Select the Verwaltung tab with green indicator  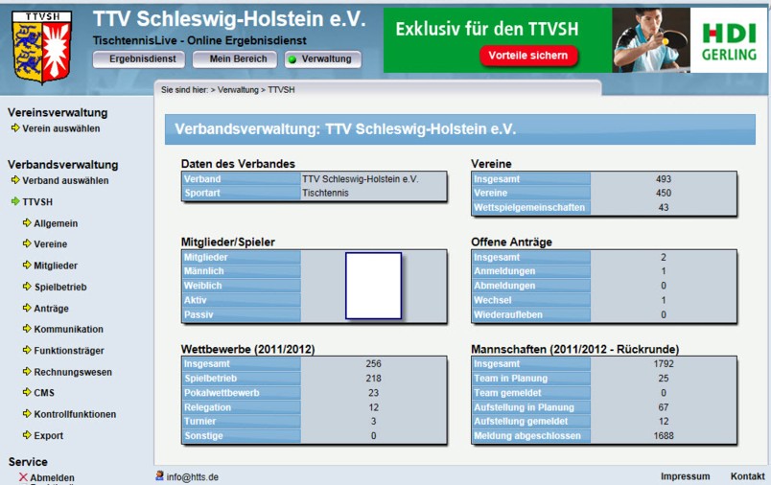click(322, 59)
